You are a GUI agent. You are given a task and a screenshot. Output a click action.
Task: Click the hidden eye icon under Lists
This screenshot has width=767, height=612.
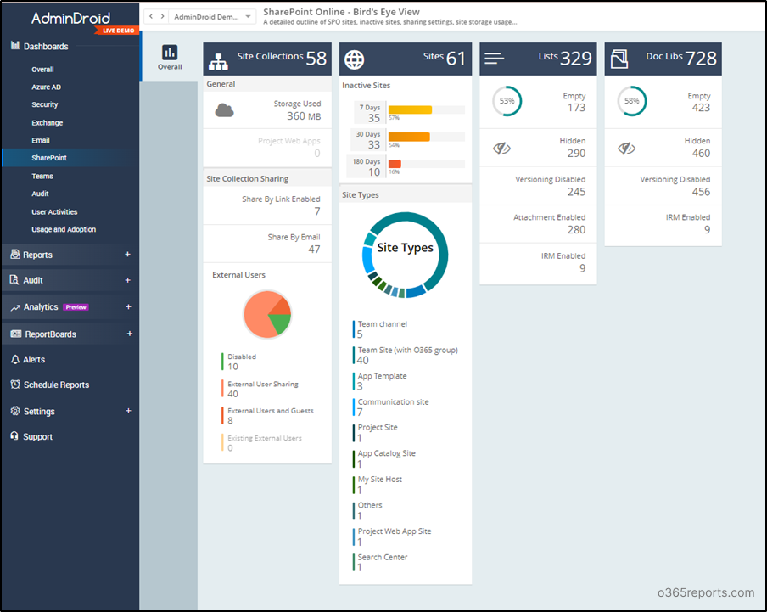pos(501,149)
